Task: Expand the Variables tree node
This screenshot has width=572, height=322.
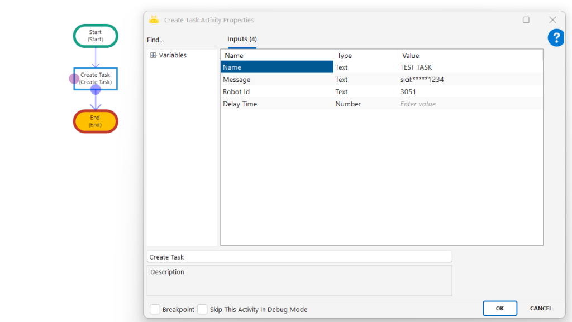Action: click(x=153, y=55)
